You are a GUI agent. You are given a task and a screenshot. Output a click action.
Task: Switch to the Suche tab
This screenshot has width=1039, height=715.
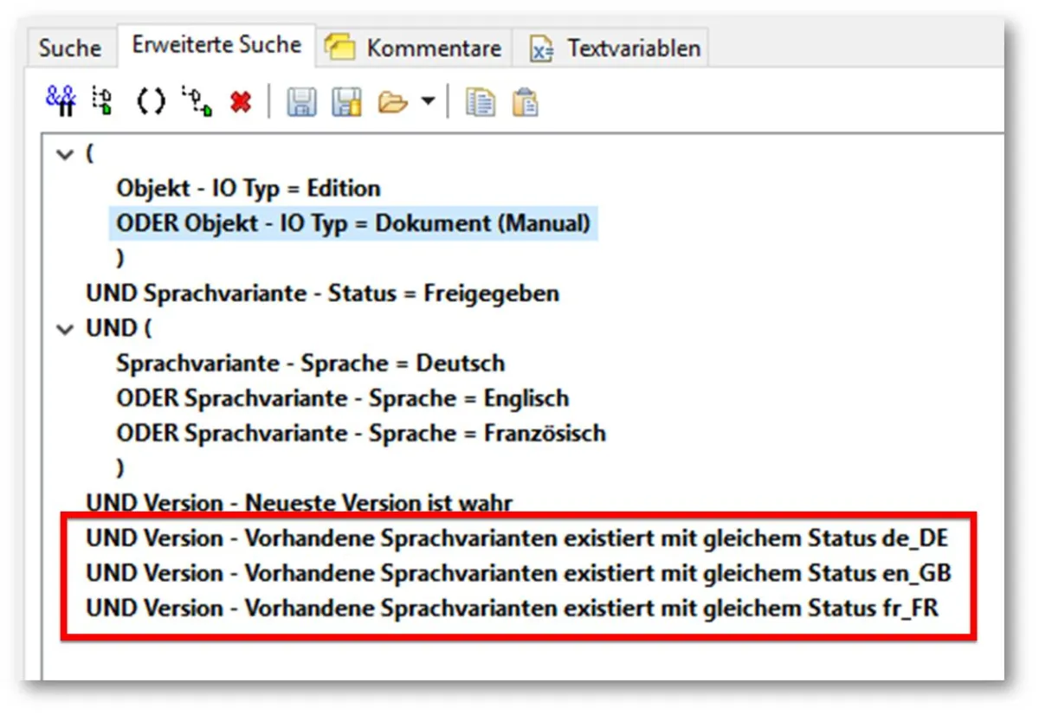pyautogui.click(x=69, y=48)
